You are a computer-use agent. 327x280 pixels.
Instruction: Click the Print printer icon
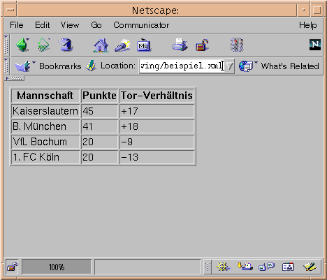(x=180, y=45)
